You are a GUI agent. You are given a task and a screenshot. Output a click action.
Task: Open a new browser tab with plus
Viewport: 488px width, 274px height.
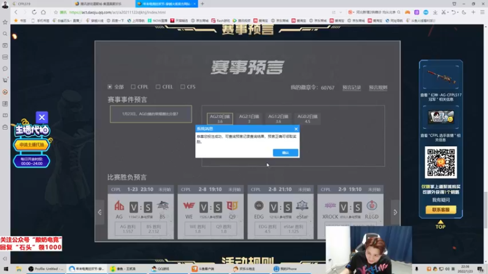coord(203,4)
